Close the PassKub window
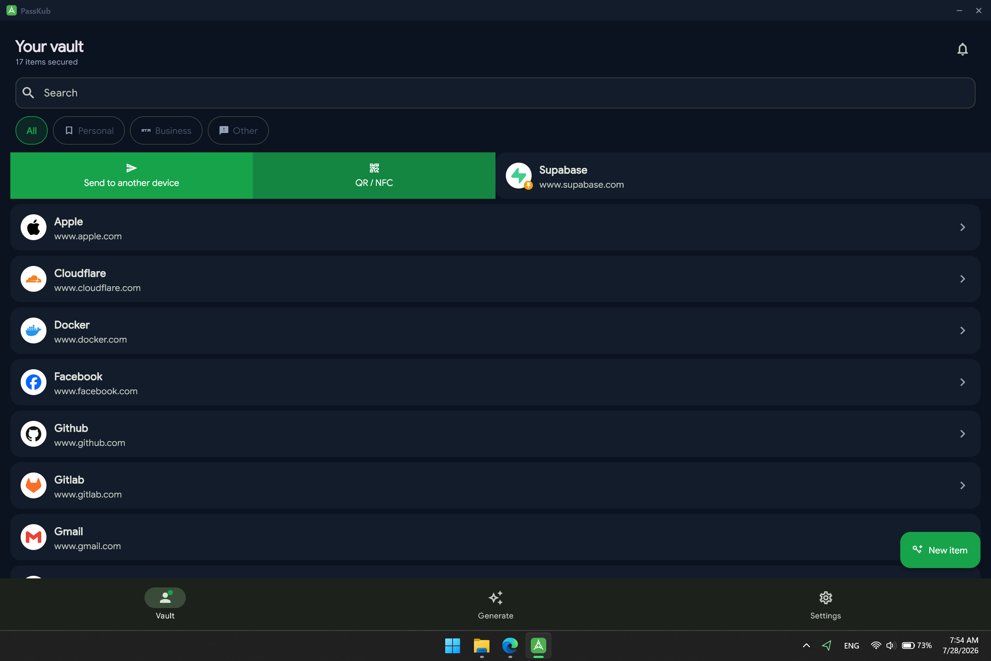 pyautogui.click(x=979, y=10)
